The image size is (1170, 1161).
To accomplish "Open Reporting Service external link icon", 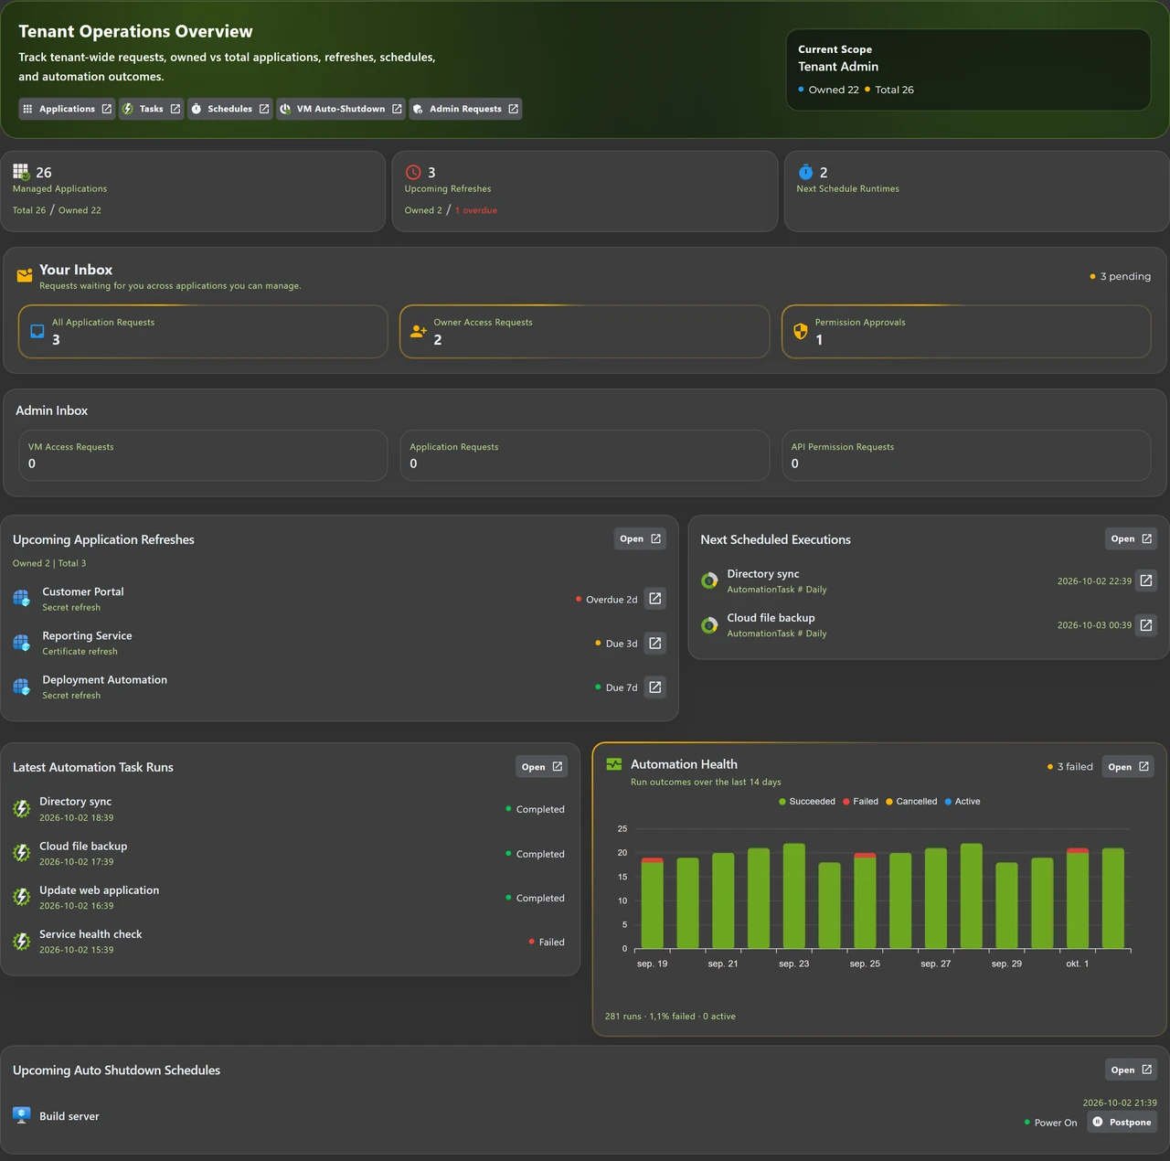I will pyautogui.click(x=655, y=644).
